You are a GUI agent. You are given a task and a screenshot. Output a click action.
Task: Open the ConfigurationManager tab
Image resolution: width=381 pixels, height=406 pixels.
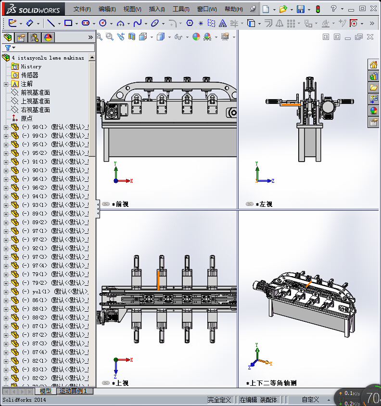35,38
